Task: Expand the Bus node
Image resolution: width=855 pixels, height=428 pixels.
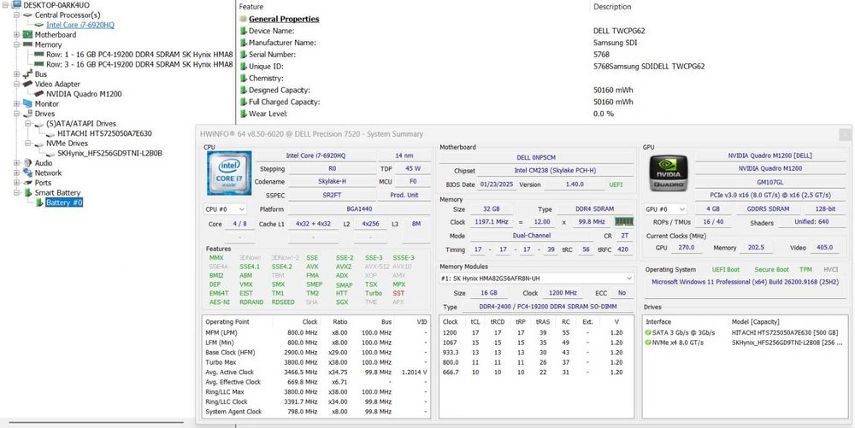Action: tap(16, 74)
